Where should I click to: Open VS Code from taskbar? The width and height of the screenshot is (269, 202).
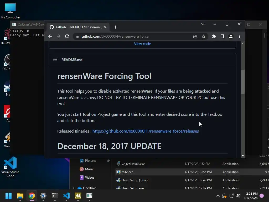tap(66, 196)
